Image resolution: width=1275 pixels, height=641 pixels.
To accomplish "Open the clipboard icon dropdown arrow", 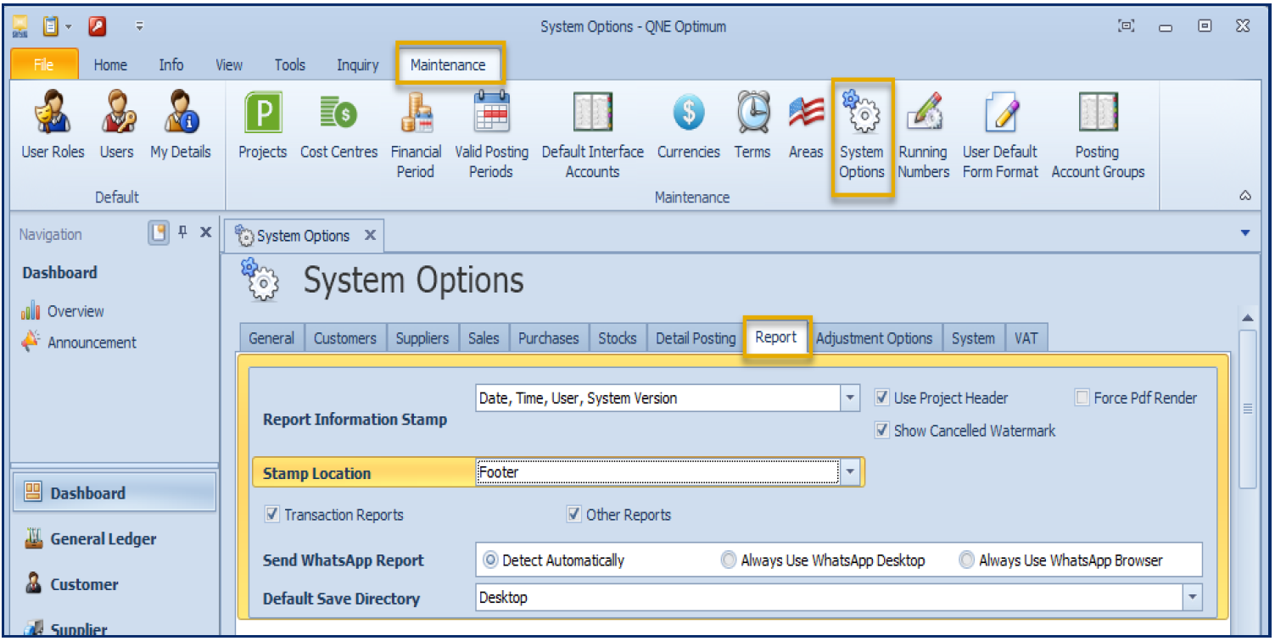I will pos(69,27).
